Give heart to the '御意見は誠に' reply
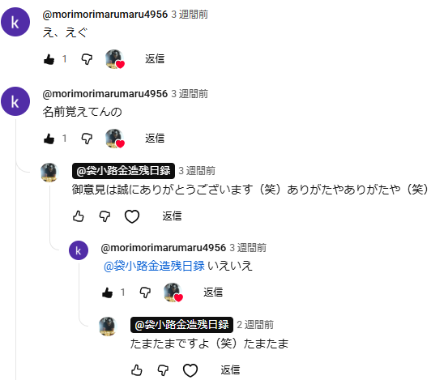 pyautogui.click(x=132, y=216)
